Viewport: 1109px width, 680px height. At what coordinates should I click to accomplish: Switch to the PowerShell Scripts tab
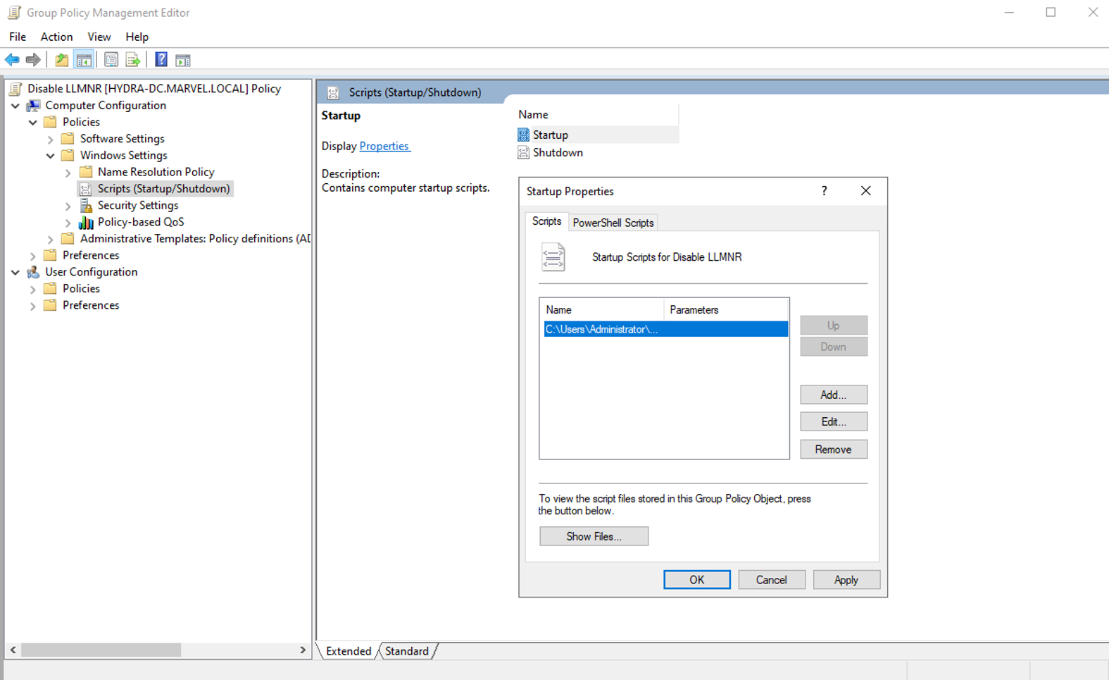pyautogui.click(x=613, y=223)
